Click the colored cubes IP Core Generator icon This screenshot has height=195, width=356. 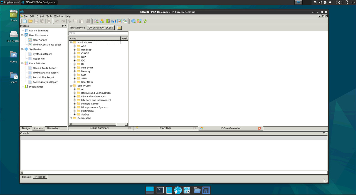[102, 21]
